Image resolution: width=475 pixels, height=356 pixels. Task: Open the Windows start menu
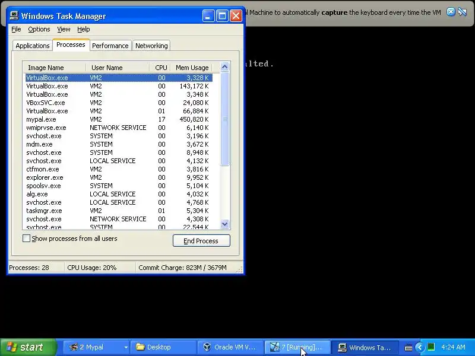pos(28,347)
